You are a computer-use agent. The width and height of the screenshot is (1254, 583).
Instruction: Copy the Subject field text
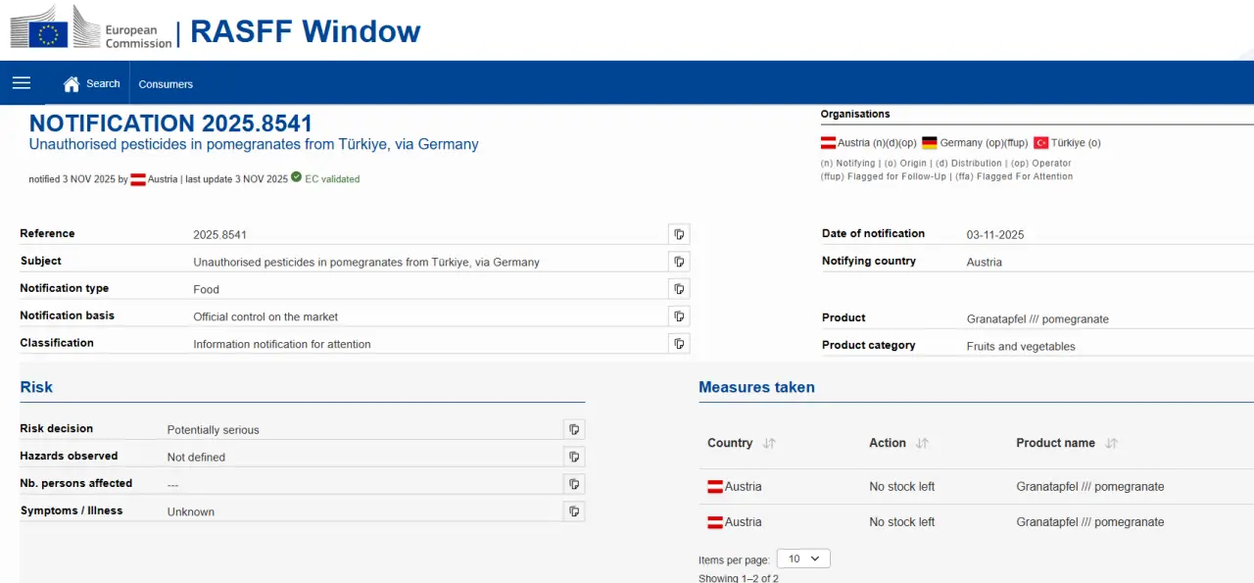(x=679, y=262)
